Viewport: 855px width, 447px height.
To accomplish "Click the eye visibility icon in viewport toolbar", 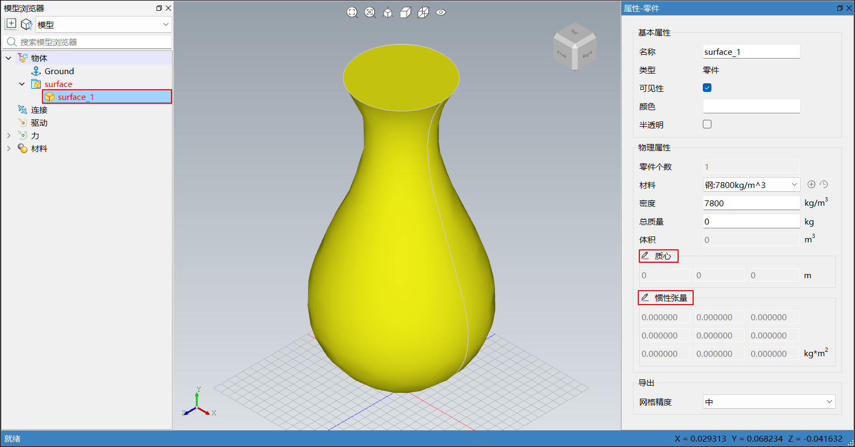I will (441, 12).
